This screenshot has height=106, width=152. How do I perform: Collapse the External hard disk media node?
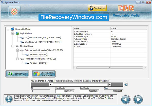click(17, 50)
